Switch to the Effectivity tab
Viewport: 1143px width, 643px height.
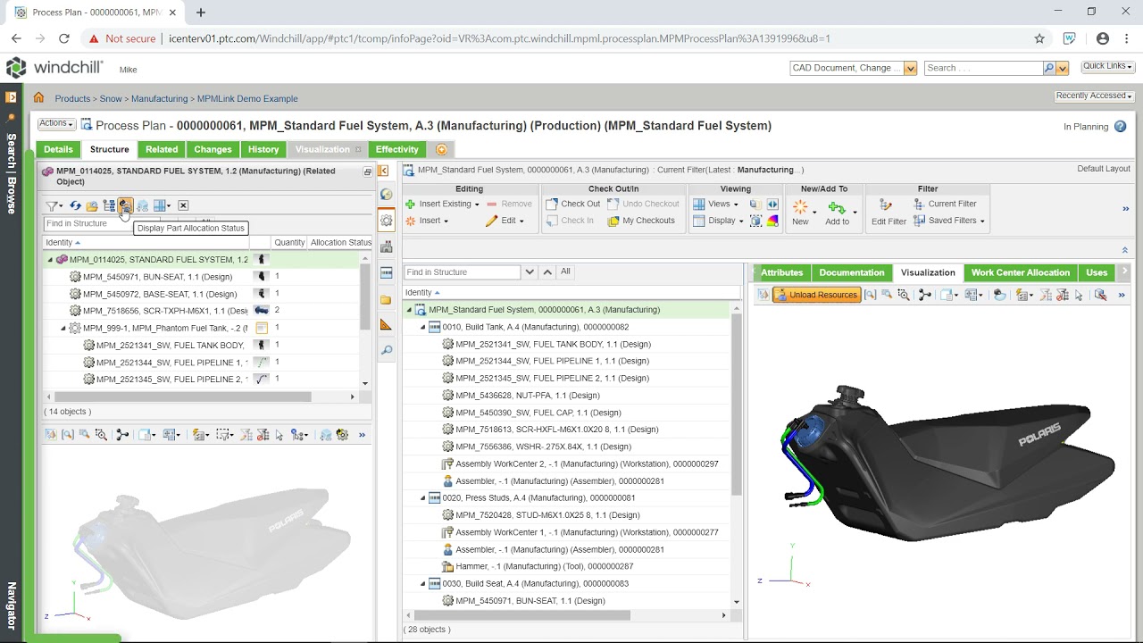[x=397, y=149]
